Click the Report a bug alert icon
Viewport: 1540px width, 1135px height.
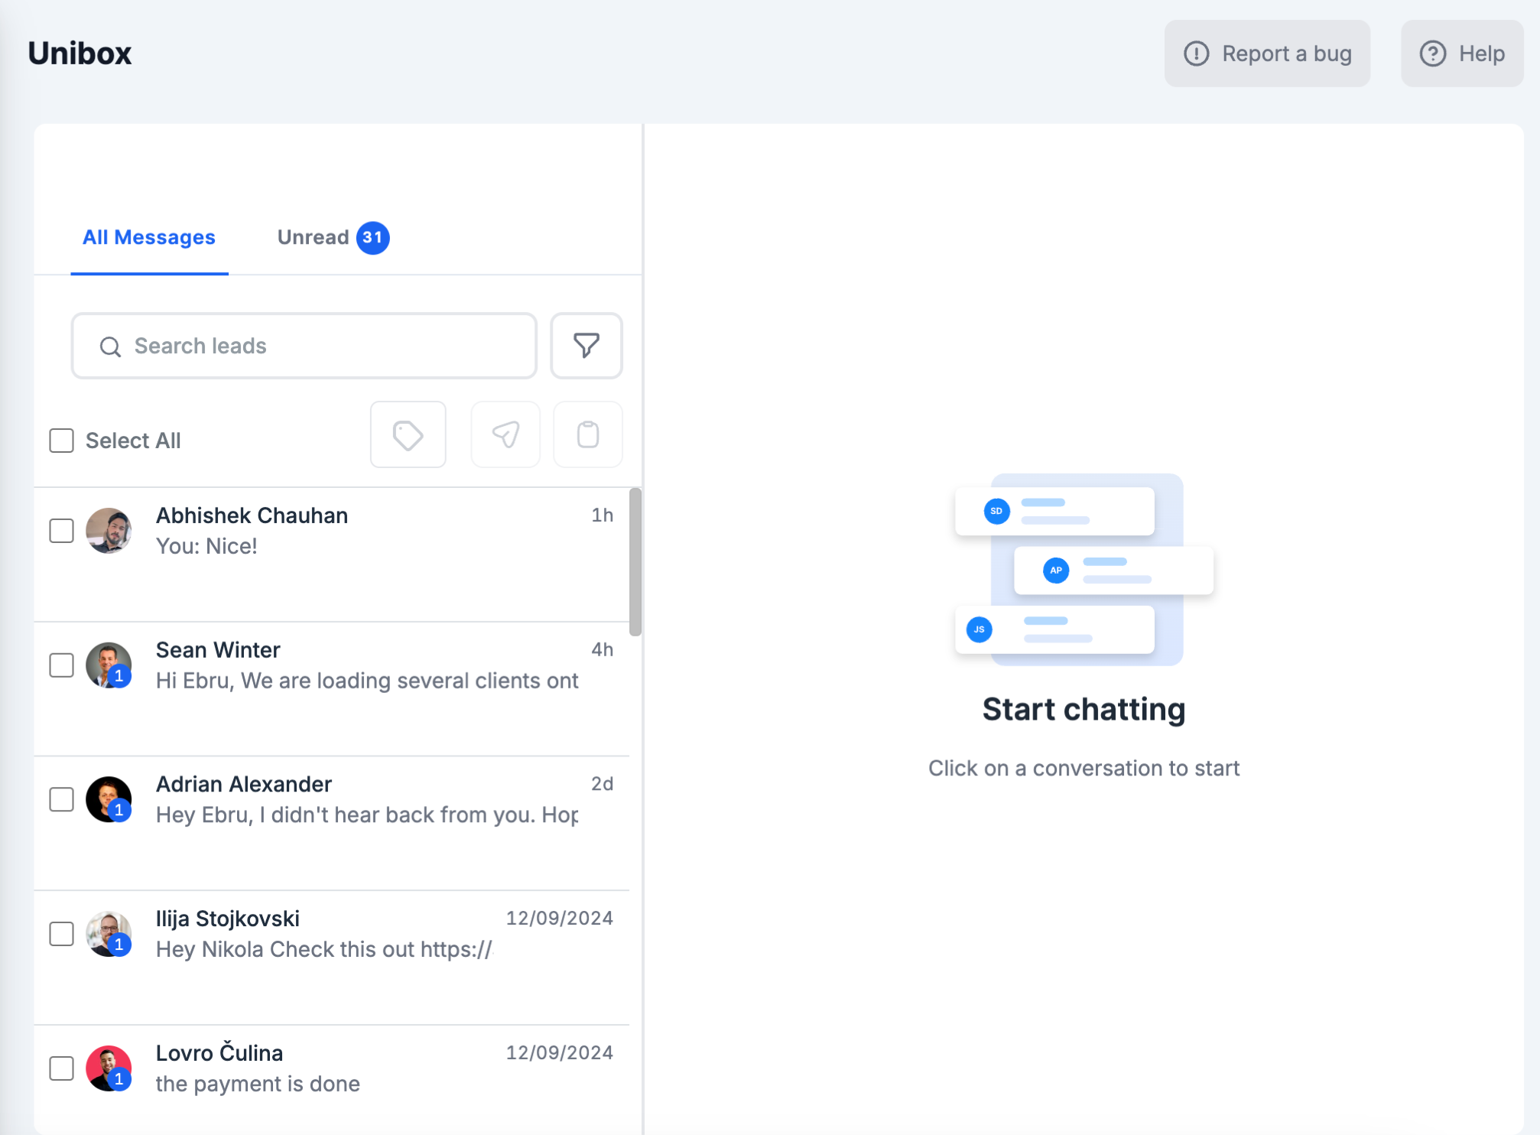tap(1197, 54)
